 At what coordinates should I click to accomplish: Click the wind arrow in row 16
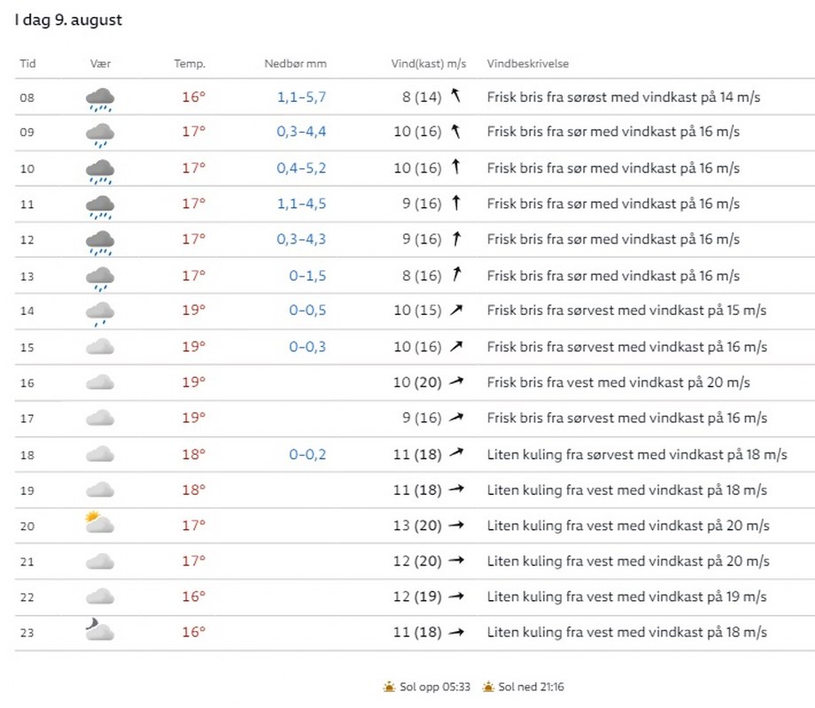click(x=456, y=382)
